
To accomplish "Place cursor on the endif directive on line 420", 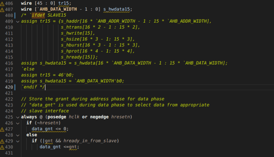I will [x=31, y=87].
